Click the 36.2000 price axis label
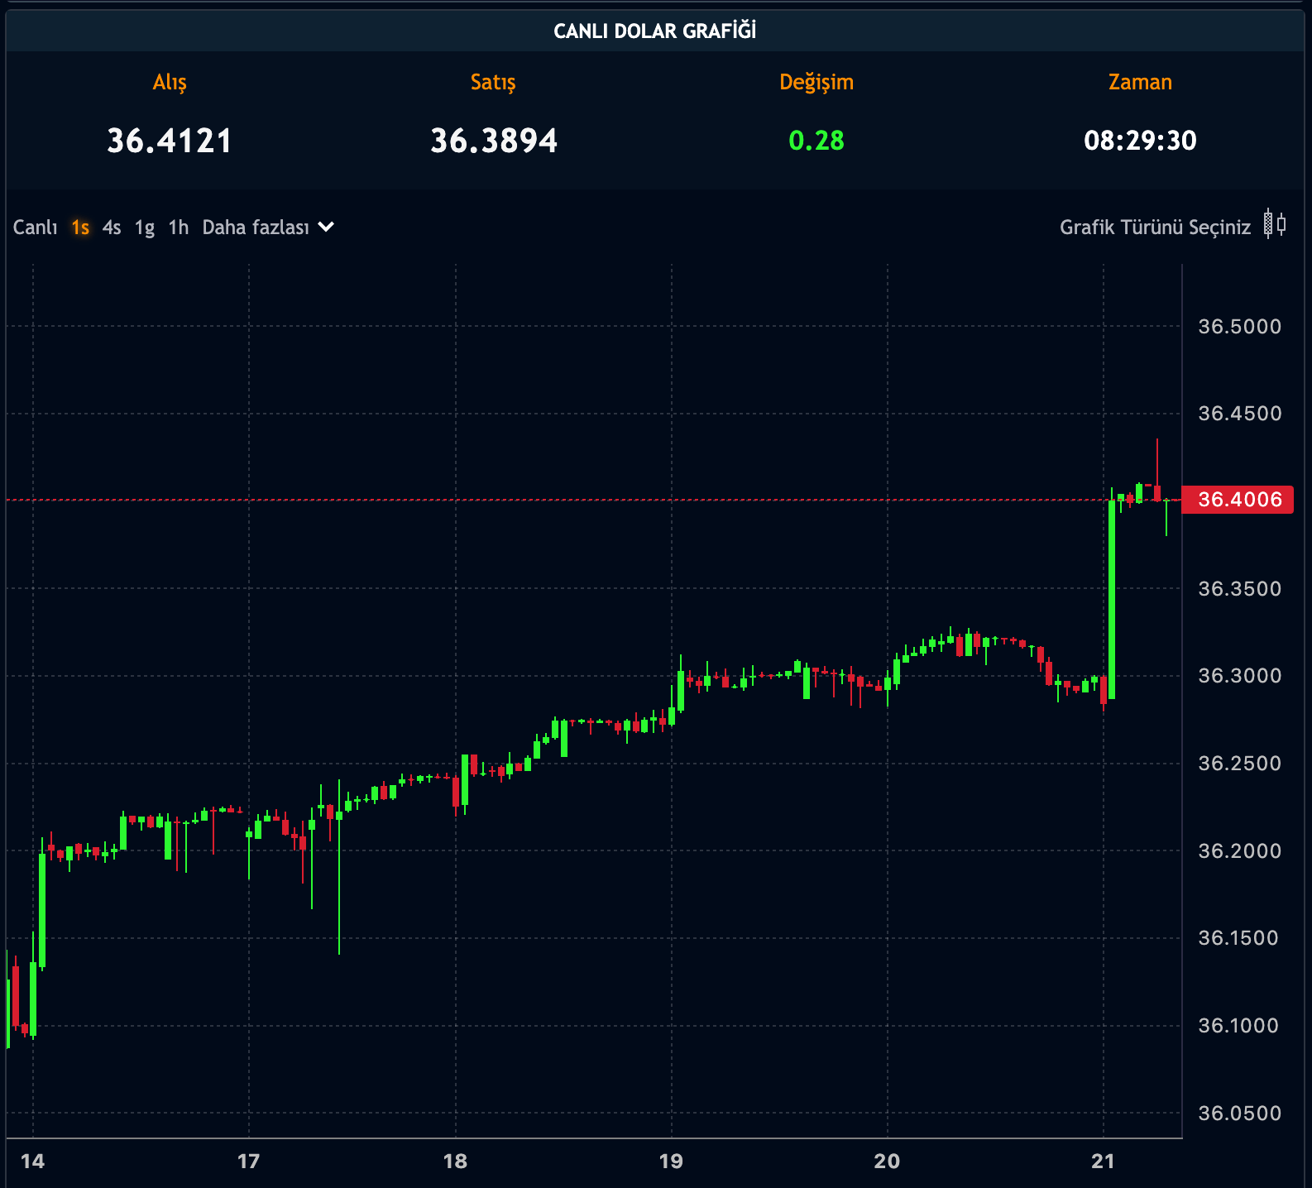1312x1188 pixels. coord(1240,851)
